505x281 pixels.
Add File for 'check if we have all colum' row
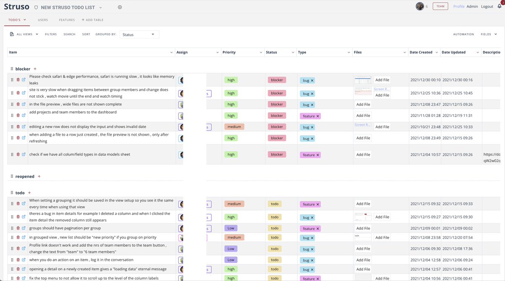pos(363,155)
